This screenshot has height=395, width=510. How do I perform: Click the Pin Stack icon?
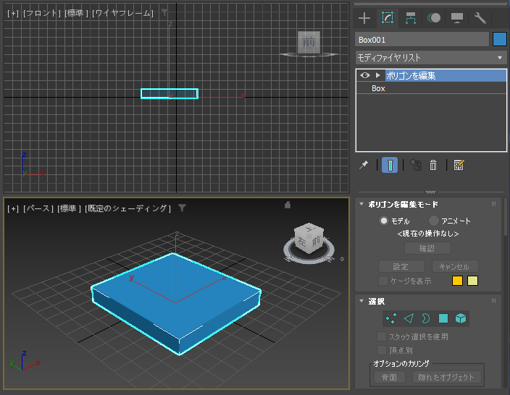click(364, 165)
